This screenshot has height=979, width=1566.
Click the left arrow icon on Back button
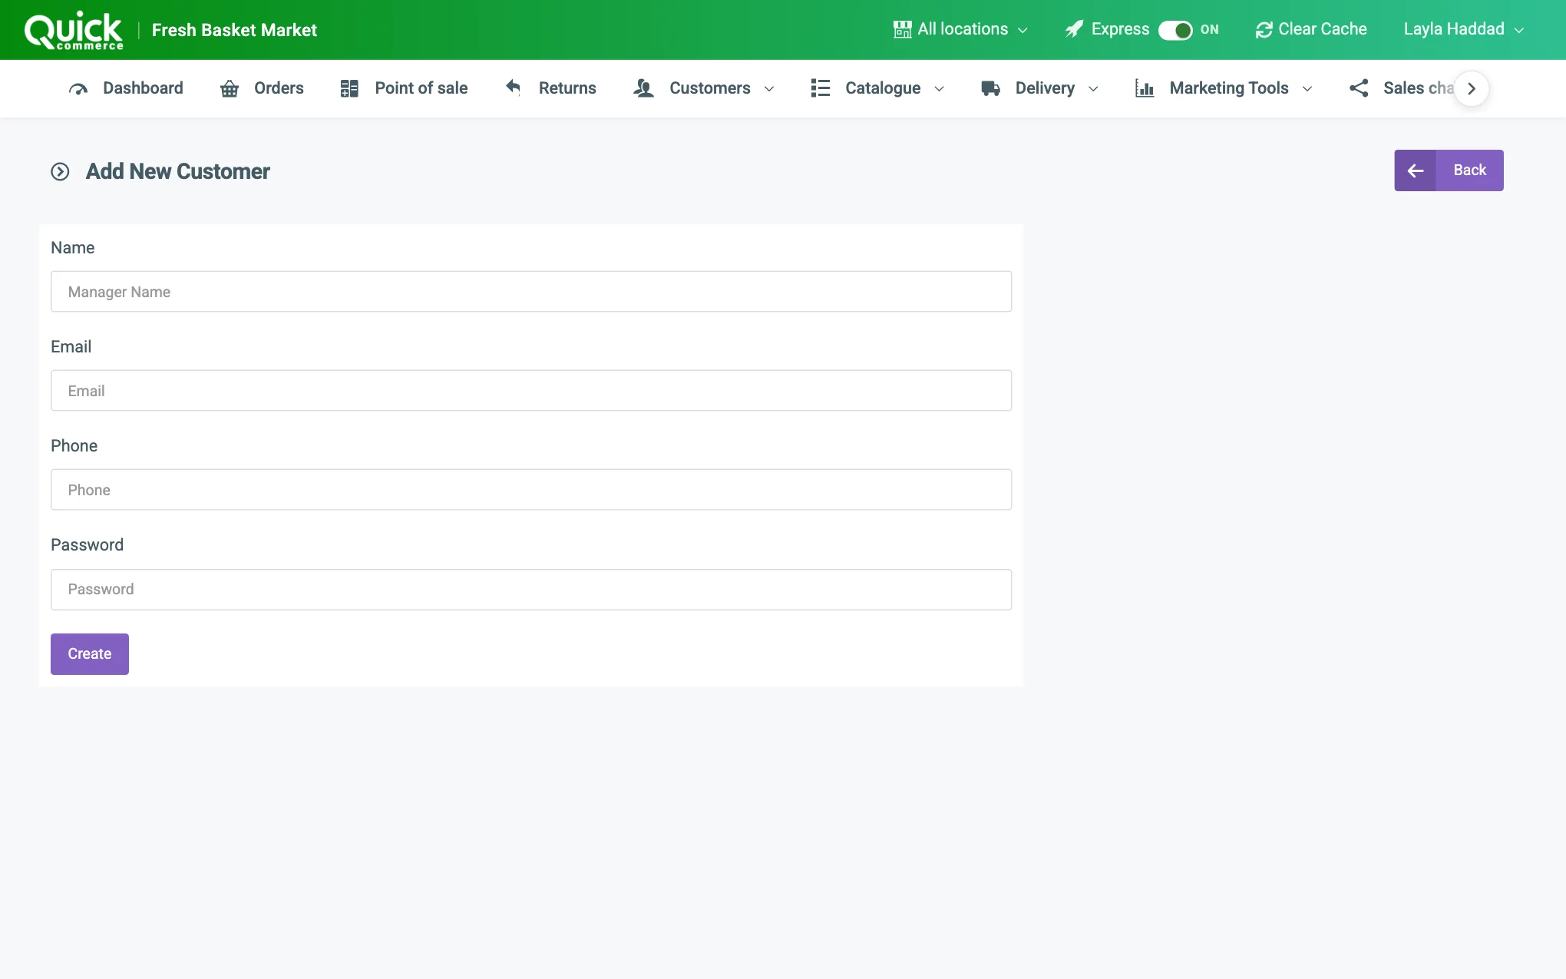pyautogui.click(x=1416, y=170)
